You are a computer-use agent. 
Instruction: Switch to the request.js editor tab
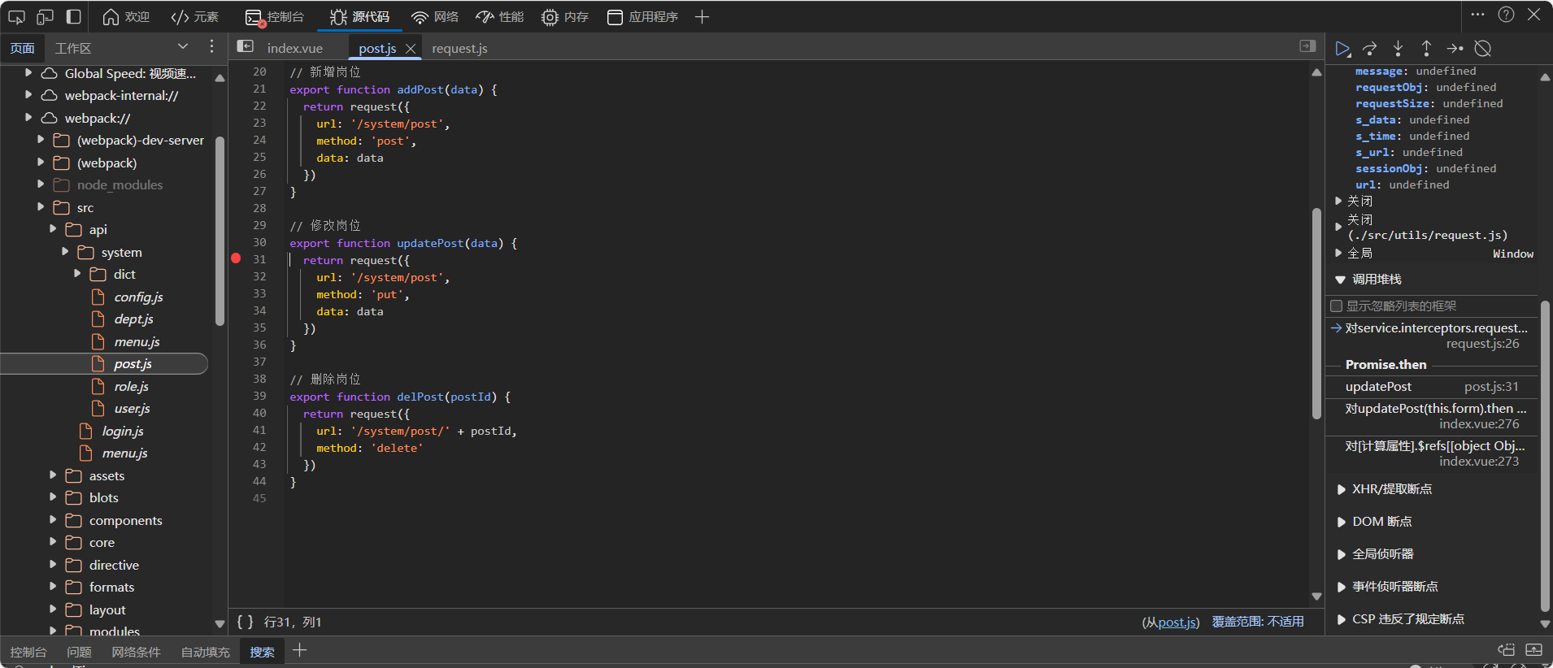point(459,49)
